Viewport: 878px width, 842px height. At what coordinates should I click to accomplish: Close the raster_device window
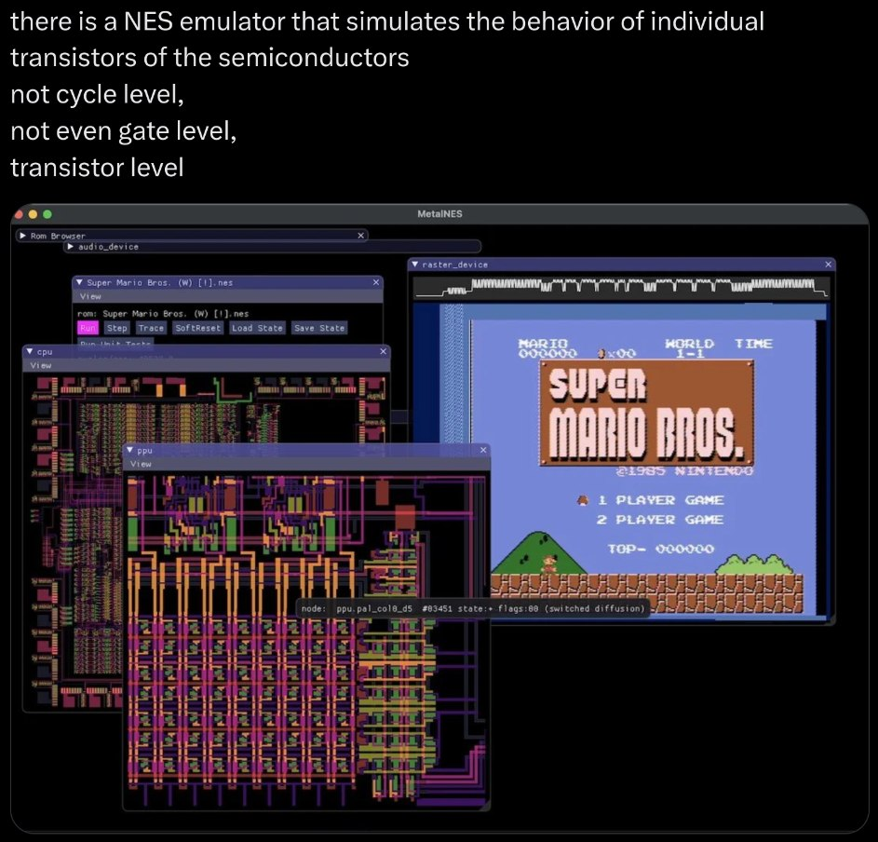(x=828, y=265)
